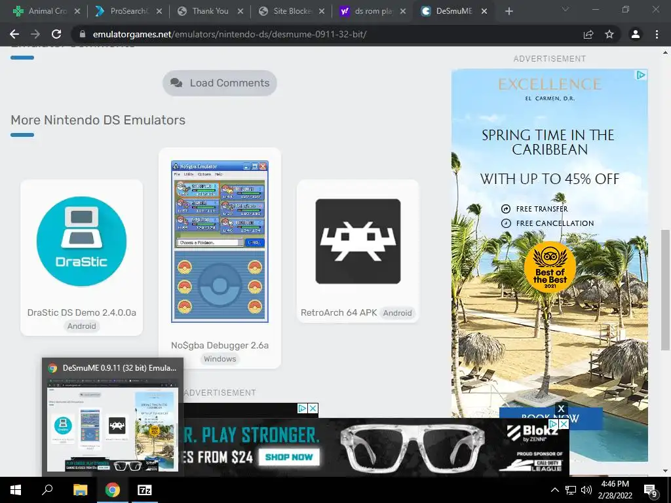The width and height of the screenshot is (671, 503).
Task: Switch to the Animal Crossing tab
Action: coord(43,11)
